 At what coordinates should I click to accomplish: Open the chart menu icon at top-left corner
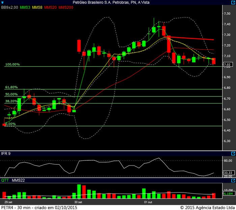tap(3, 2)
